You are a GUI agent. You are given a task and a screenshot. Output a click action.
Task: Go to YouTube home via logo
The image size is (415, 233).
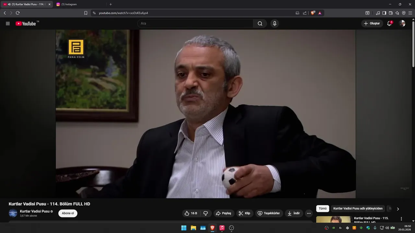(26, 24)
